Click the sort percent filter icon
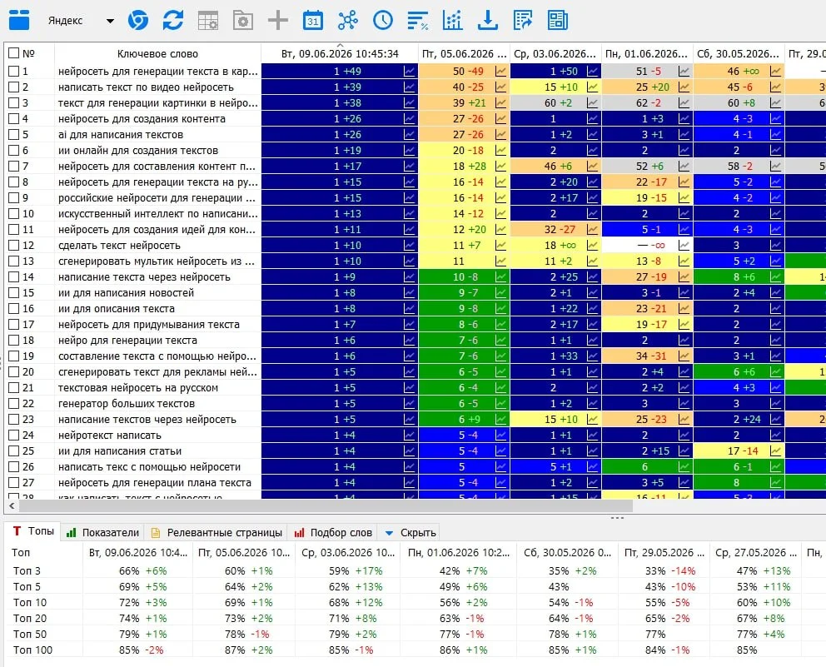This screenshot has height=667, width=826. pyautogui.click(x=418, y=21)
